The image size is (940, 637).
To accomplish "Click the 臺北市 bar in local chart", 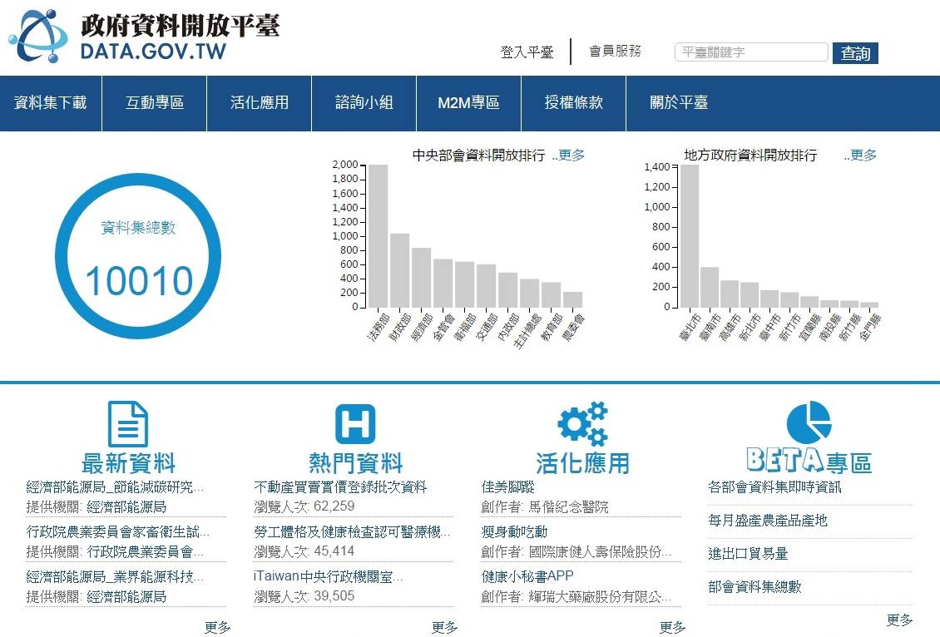I will [x=690, y=236].
